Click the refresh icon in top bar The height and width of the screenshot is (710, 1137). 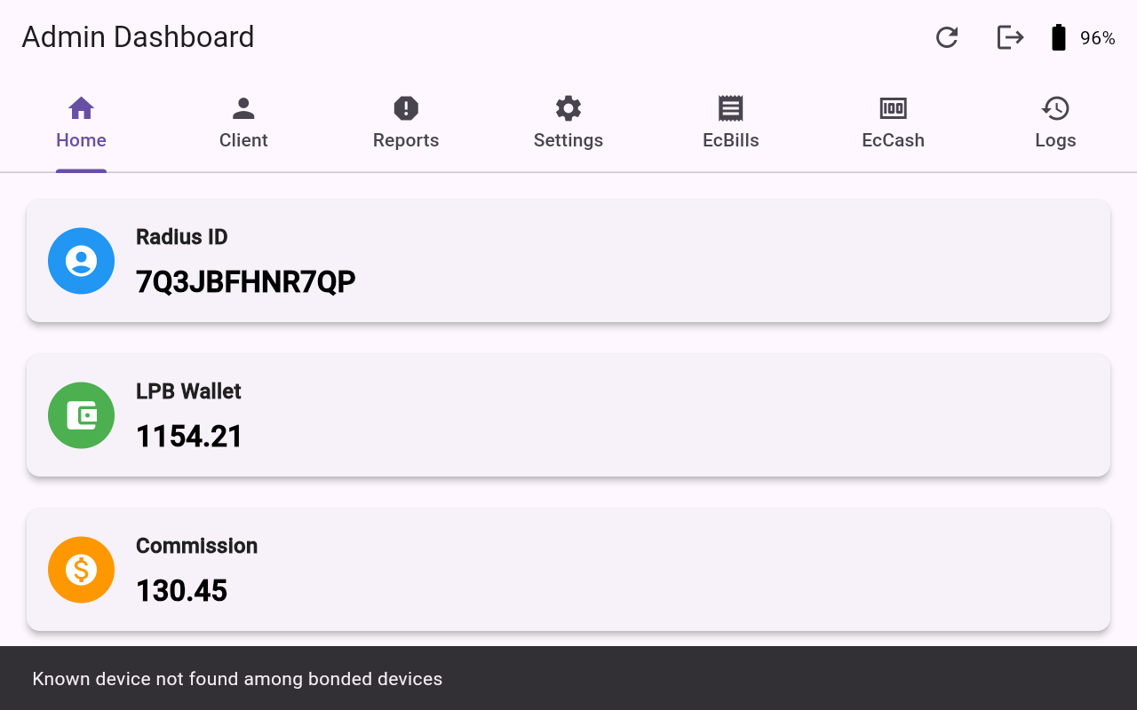coord(946,37)
